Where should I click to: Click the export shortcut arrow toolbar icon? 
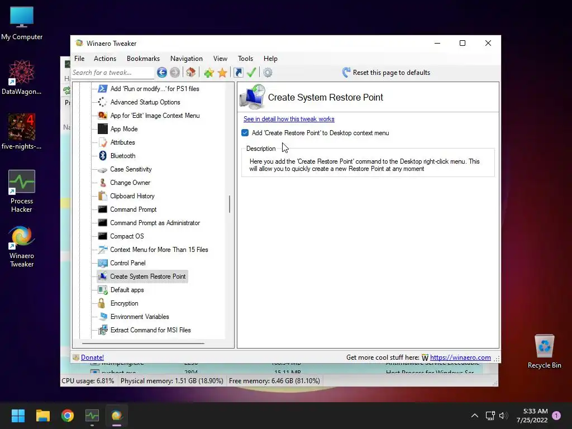click(238, 73)
